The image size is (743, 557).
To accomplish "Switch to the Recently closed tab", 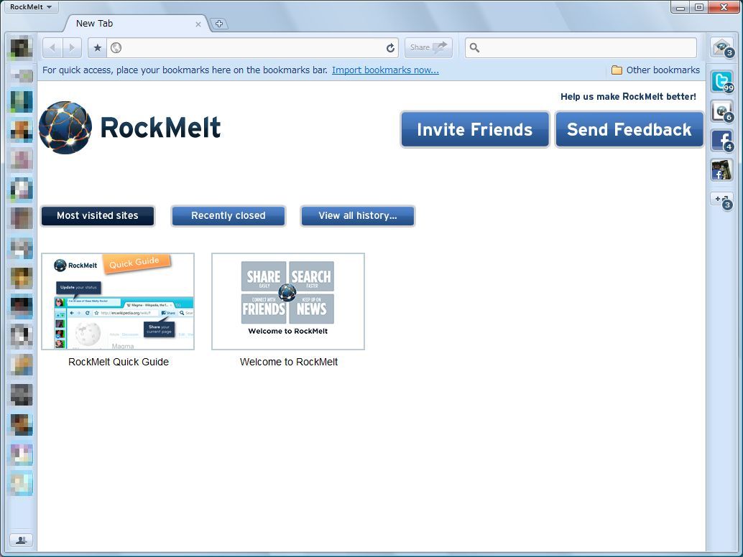I will tap(229, 216).
